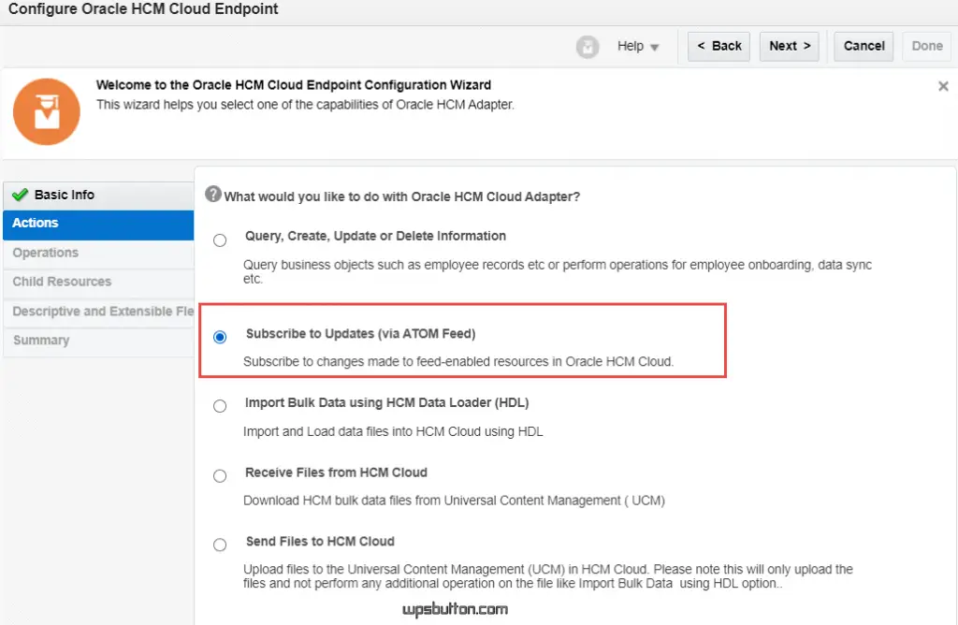Open the Help dropdown menu

tap(638, 47)
